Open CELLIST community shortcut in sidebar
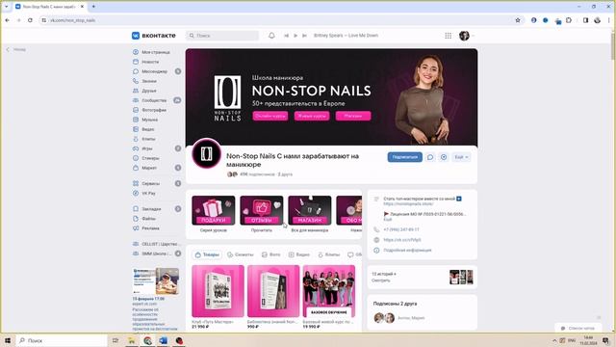The height and width of the screenshot is (347, 616). coord(156,244)
